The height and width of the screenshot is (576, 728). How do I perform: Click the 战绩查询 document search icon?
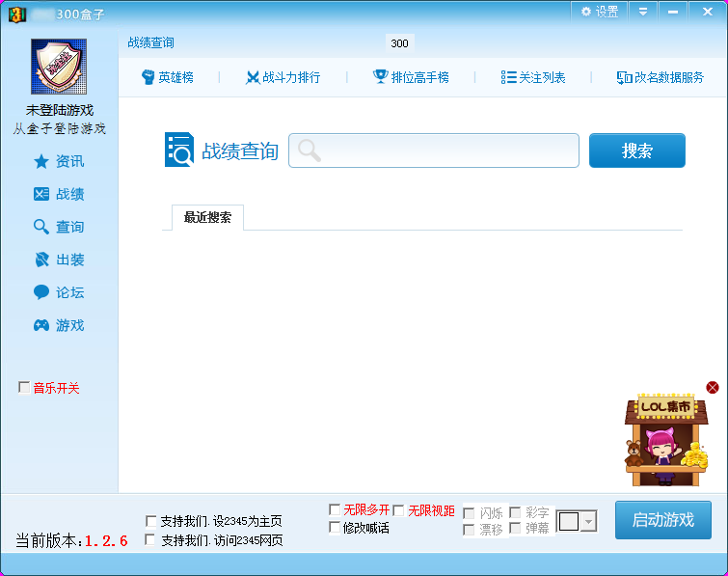tap(179, 150)
